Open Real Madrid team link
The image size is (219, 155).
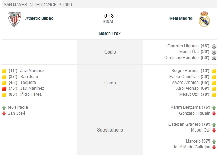click(181, 18)
